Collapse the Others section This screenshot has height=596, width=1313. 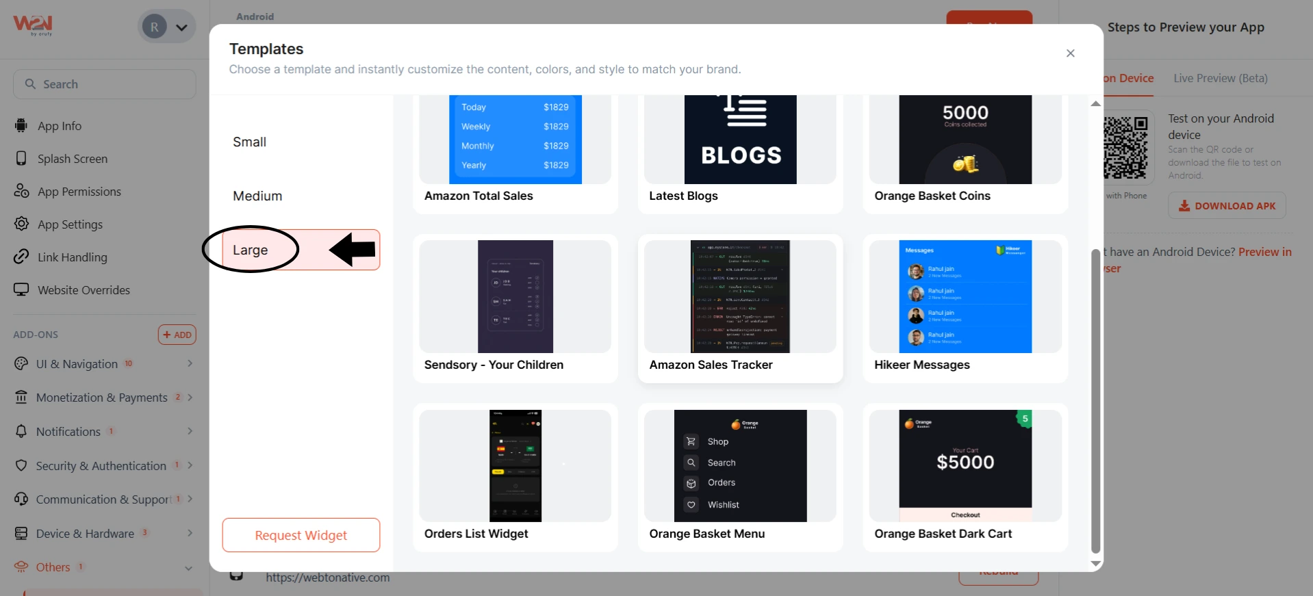(188, 568)
